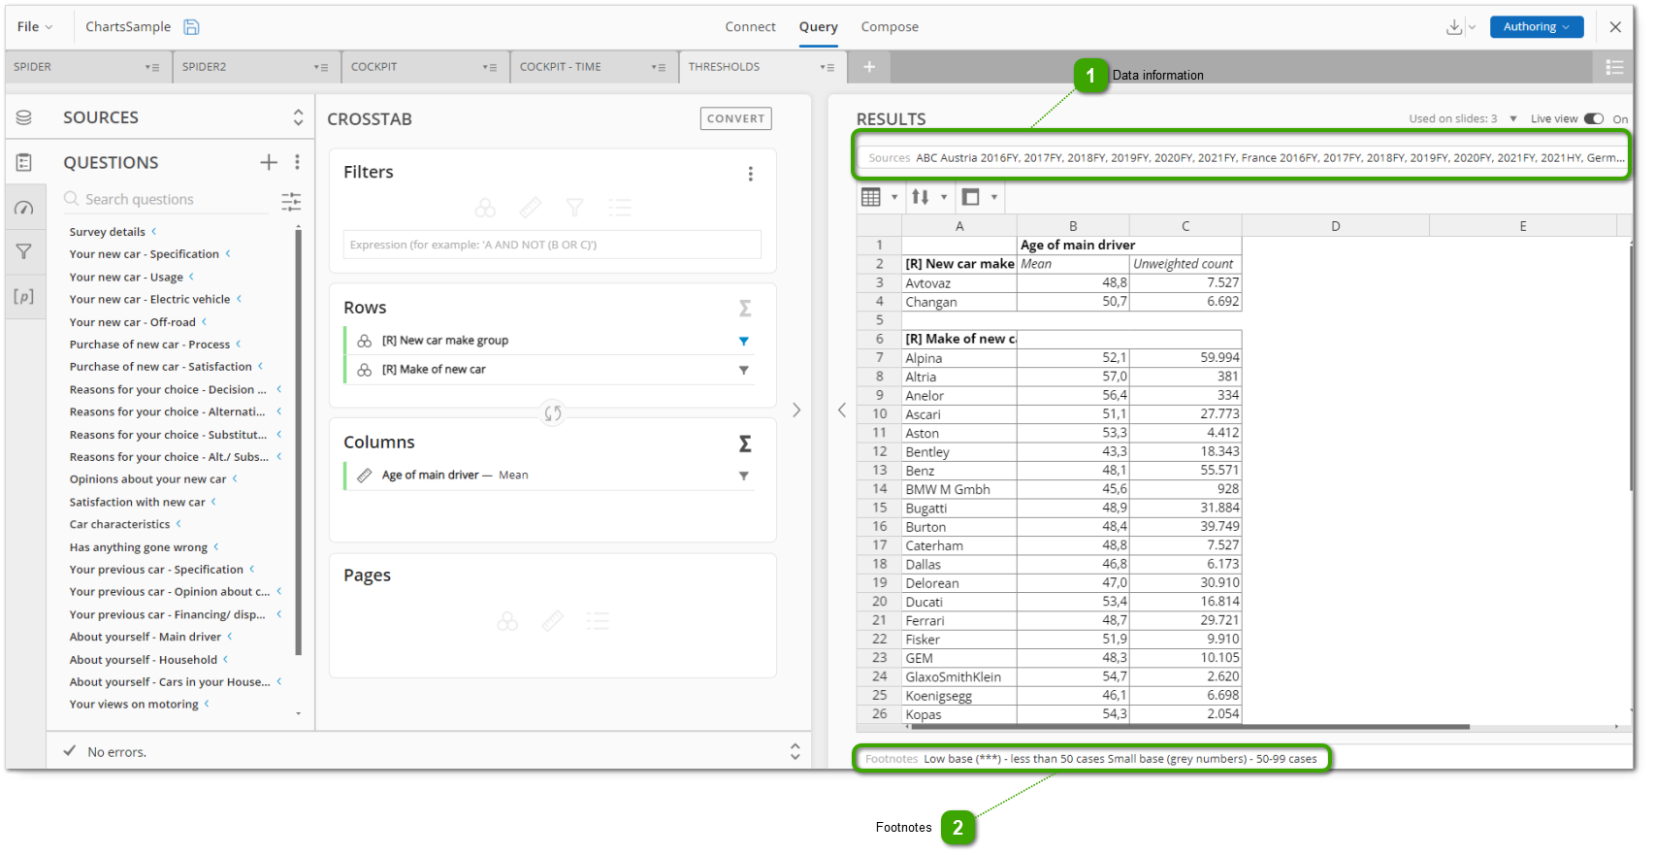Open the gauge icon in left sidebar

tap(24, 208)
